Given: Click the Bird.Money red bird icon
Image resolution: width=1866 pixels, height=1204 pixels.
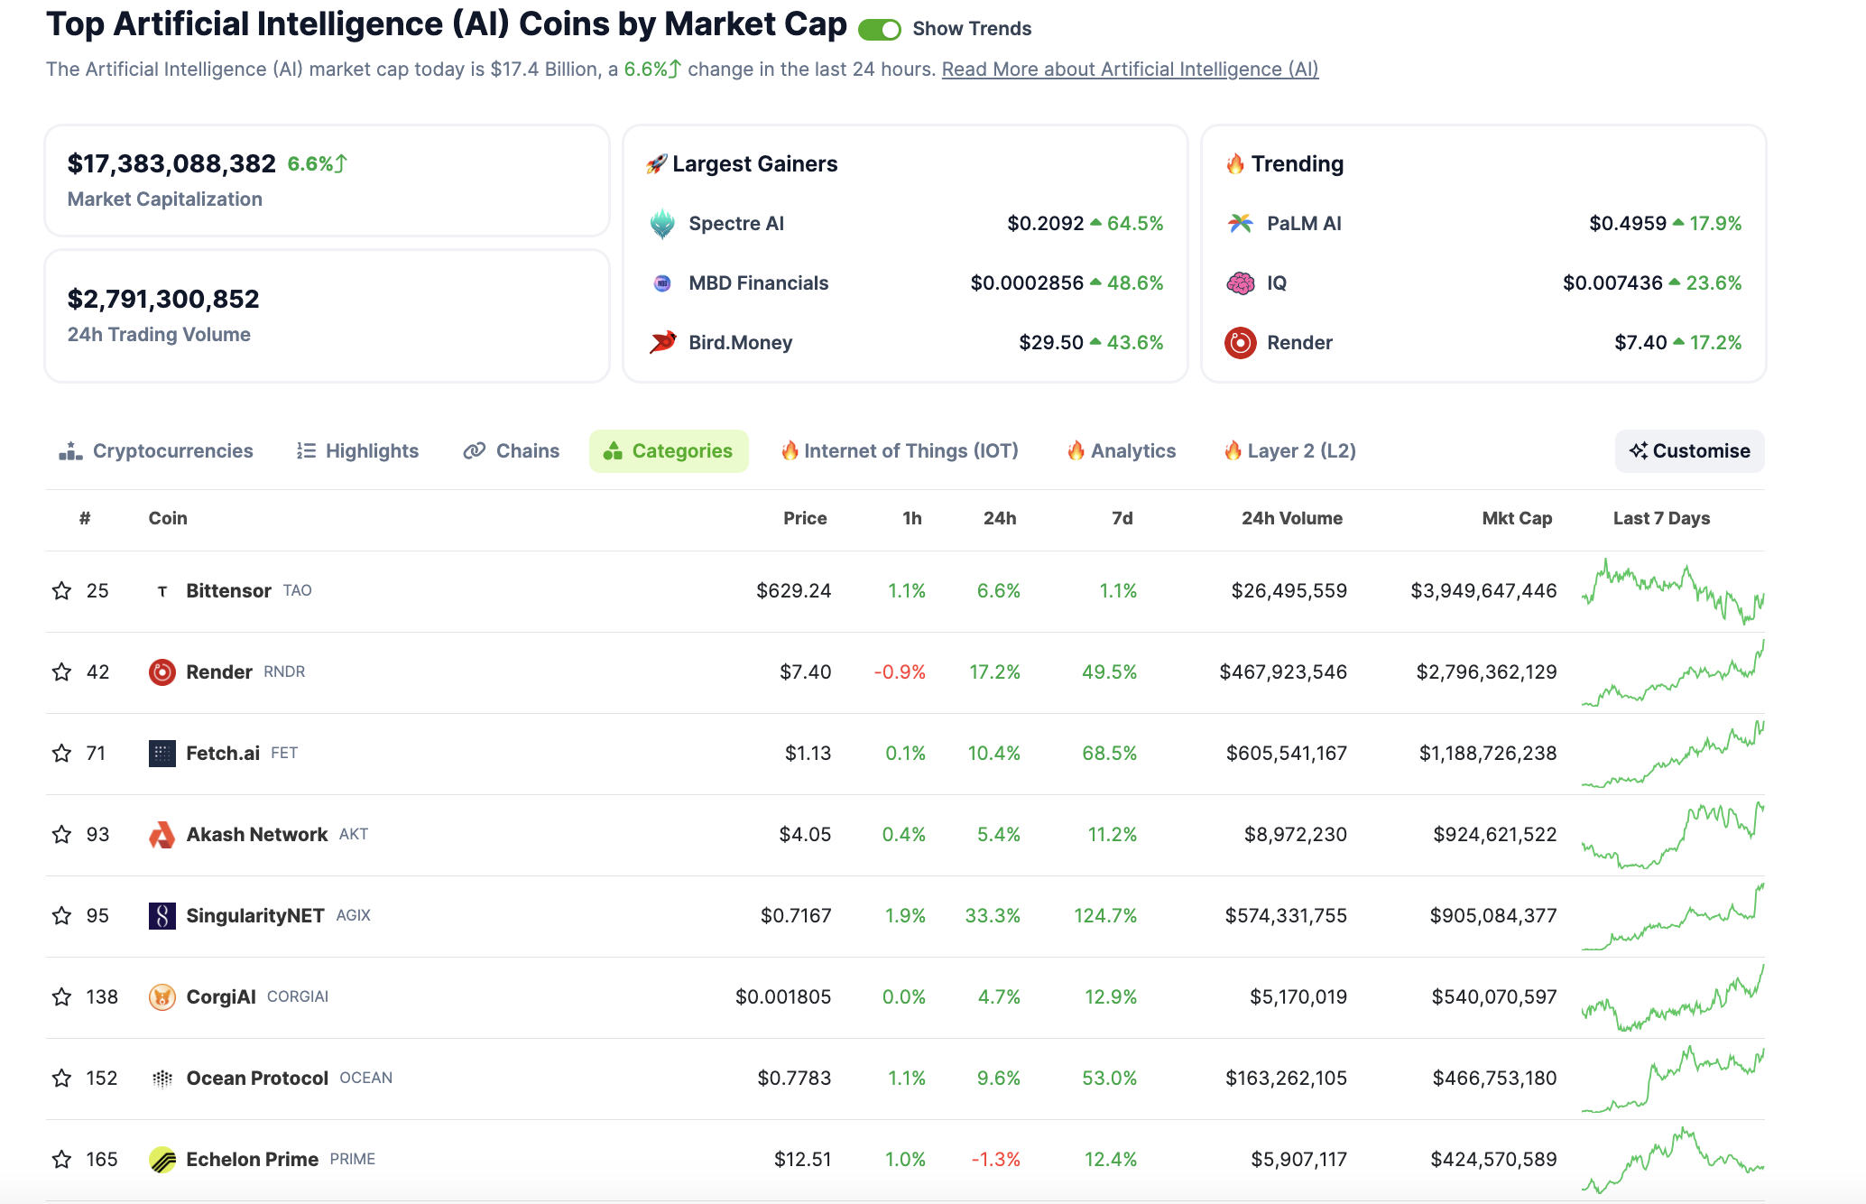Looking at the screenshot, I should click(x=662, y=343).
